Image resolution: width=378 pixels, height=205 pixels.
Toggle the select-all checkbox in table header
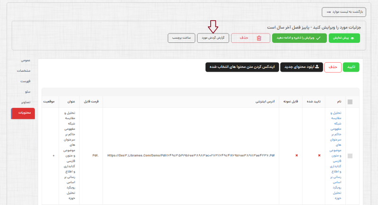[x=350, y=101]
